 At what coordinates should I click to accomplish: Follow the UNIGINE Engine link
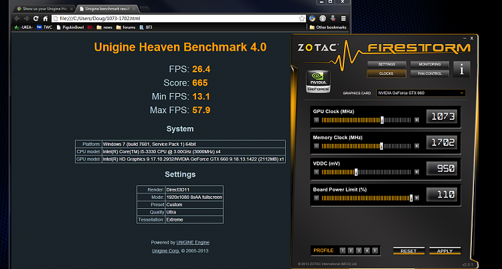[193, 242]
